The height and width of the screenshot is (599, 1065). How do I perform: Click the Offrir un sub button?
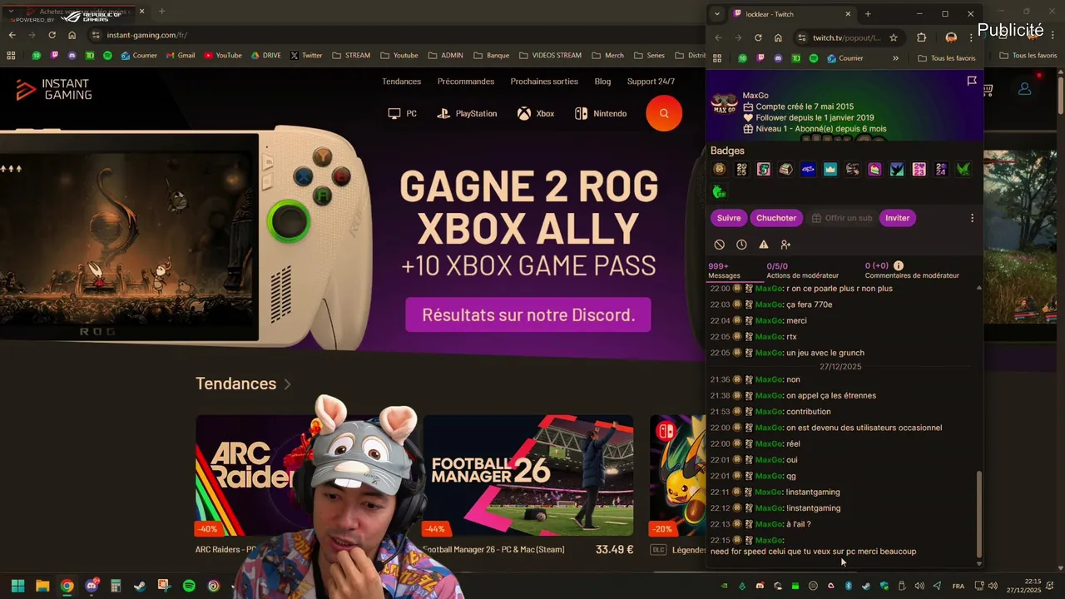(842, 218)
